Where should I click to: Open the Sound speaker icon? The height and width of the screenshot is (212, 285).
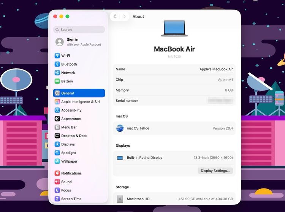coord(57,182)
